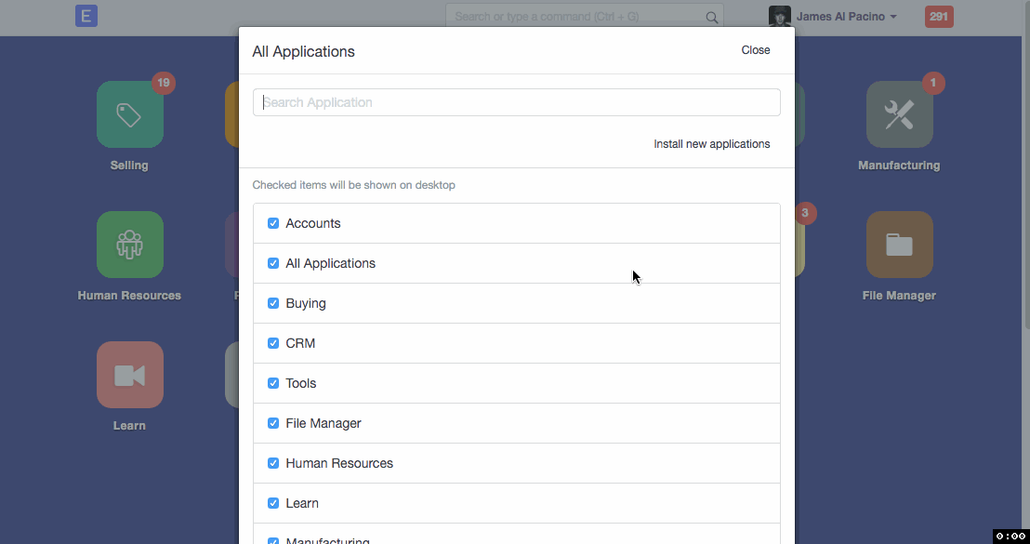Screen dimensions: 1030x544
Task: Toggle the CRM checkbox off
Action: (x=273, y=343)
